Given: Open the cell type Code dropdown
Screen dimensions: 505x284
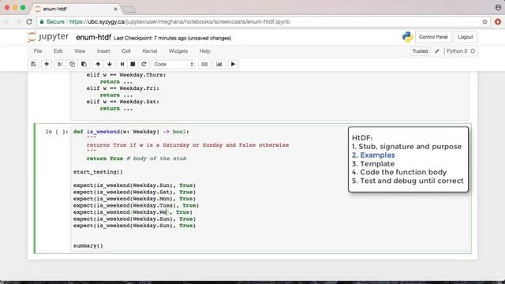Looking at the screenshot, I should pyautogui.click(x=174, y=64).
